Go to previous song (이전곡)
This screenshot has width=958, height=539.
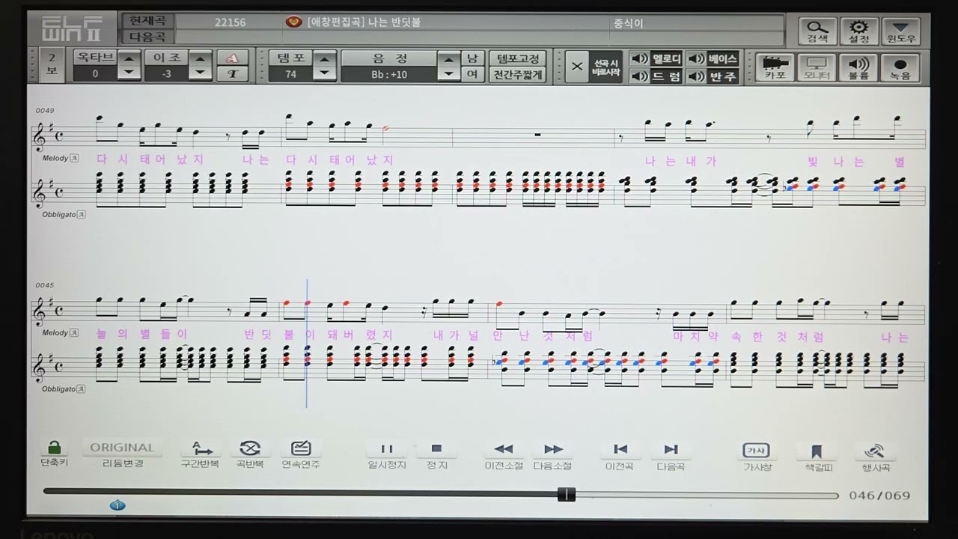620,454
